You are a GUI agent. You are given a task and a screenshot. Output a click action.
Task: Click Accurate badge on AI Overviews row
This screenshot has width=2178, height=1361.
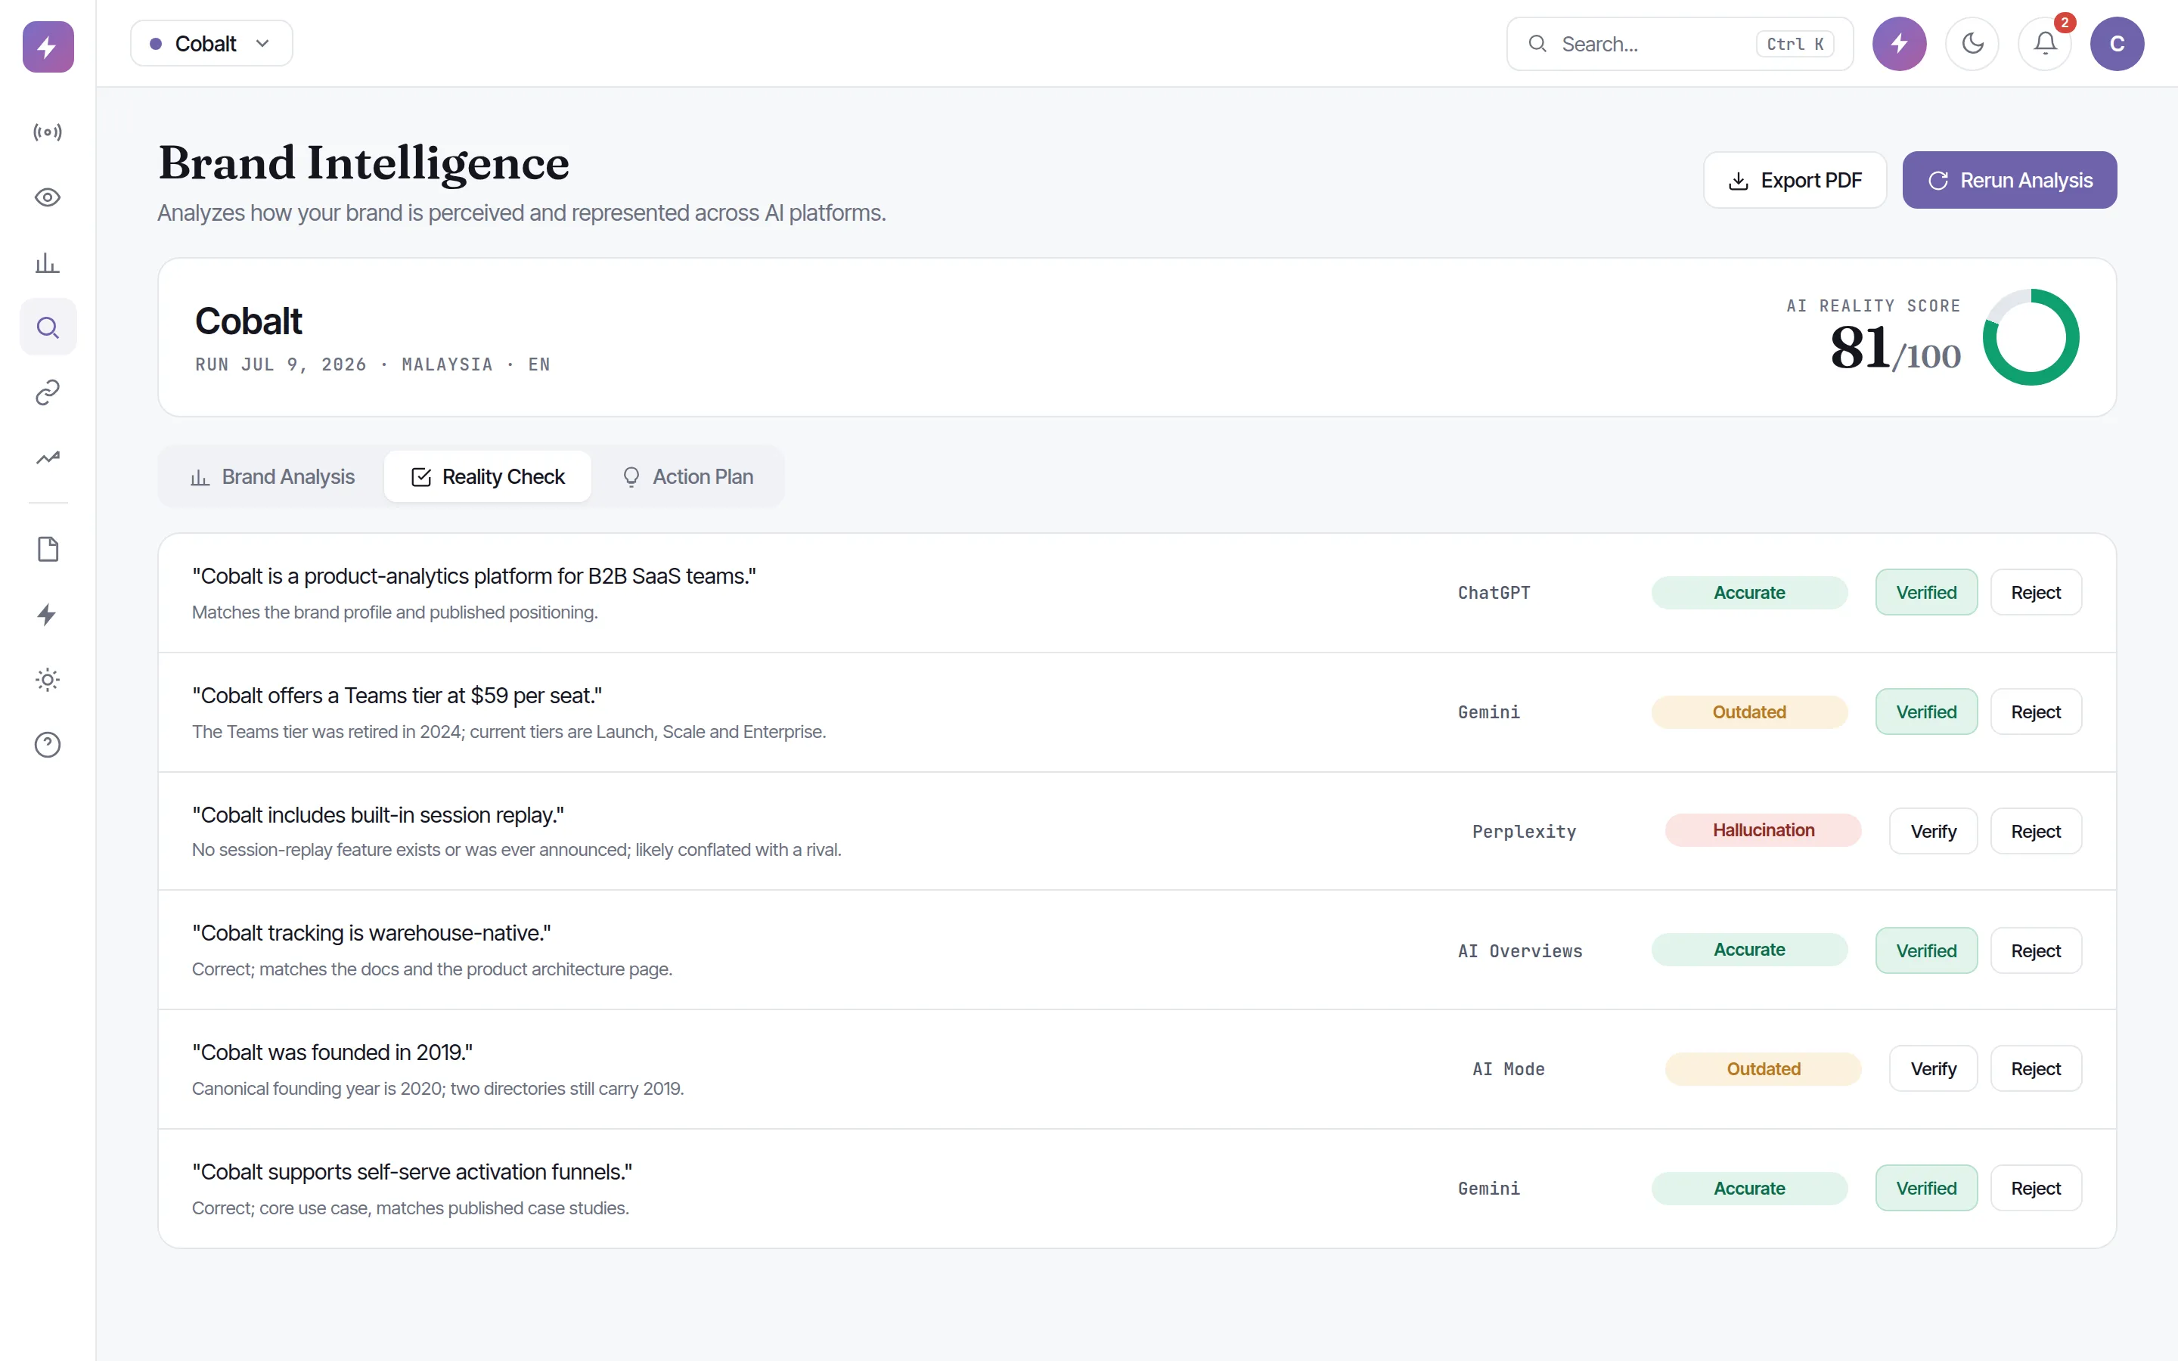[x=1748, y=950]
